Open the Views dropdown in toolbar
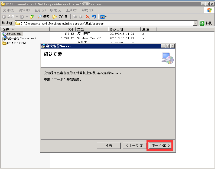 click(x=103, y=17)
